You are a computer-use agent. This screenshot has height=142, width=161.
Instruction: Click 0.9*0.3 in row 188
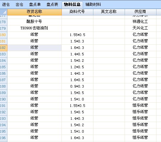click(x=77, y=86)
